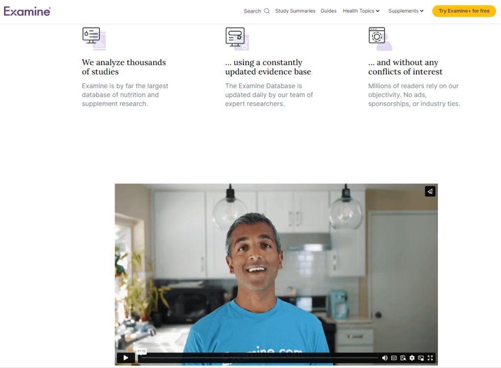Expand the Health Topics dropdown
Image resolution: width=501 pixels, height=368 pixels.
tap(361, 11)
